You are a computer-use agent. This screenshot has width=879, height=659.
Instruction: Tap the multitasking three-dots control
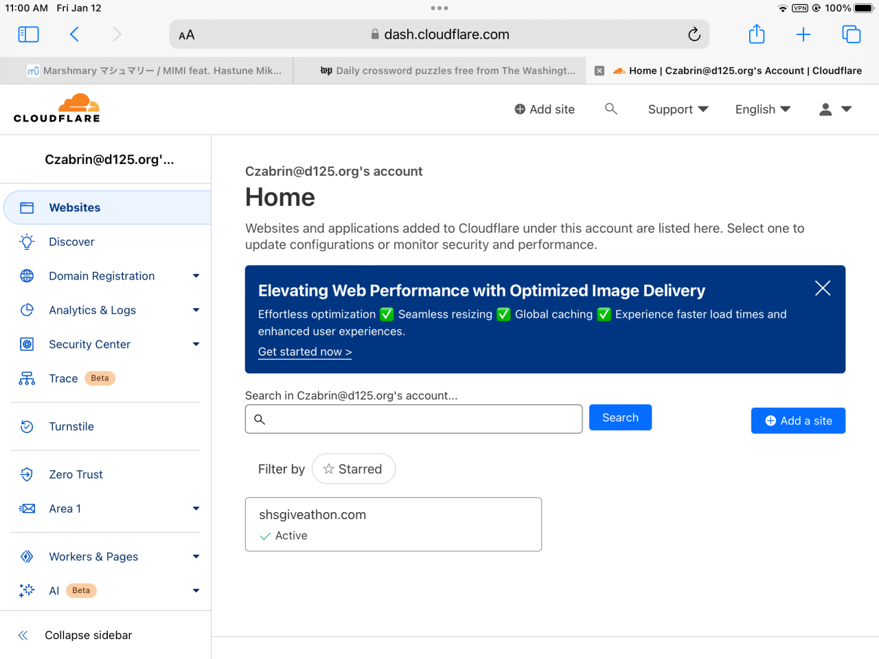click(x=439, y=8)
